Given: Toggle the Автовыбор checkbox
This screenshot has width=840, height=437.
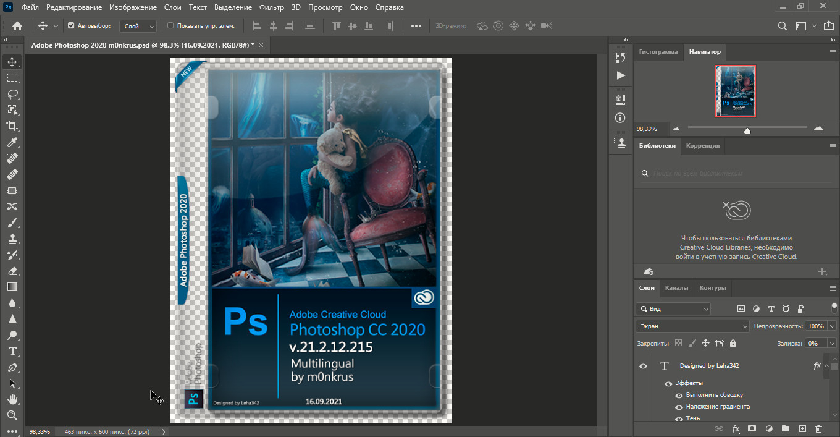Looking at the screenshot, I should point(71,26).
